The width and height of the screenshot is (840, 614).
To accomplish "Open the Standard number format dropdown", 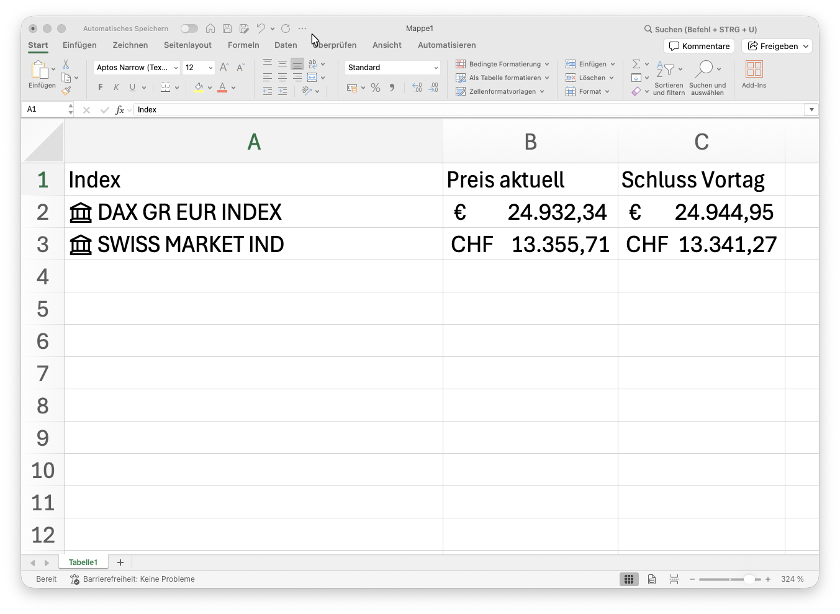I will pyautogui.click(x=436, y=68).
